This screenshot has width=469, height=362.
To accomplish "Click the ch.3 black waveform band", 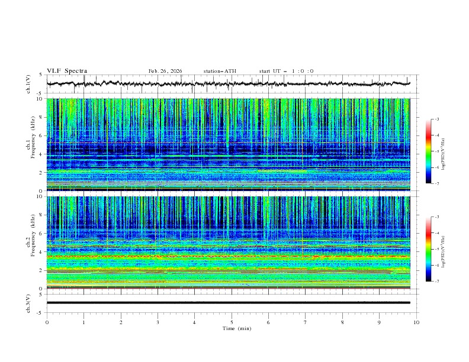I will click(x=228, y=303).
